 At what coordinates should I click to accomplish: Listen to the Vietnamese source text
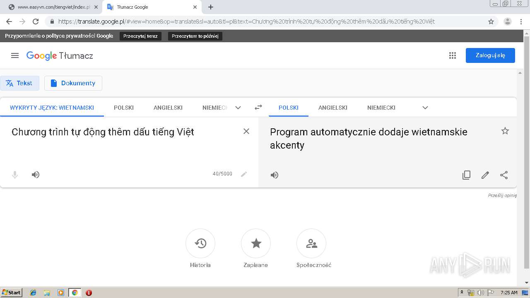[36, 175]
